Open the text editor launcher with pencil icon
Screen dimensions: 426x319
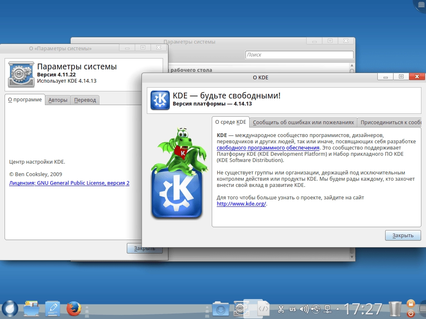(52, 309)
